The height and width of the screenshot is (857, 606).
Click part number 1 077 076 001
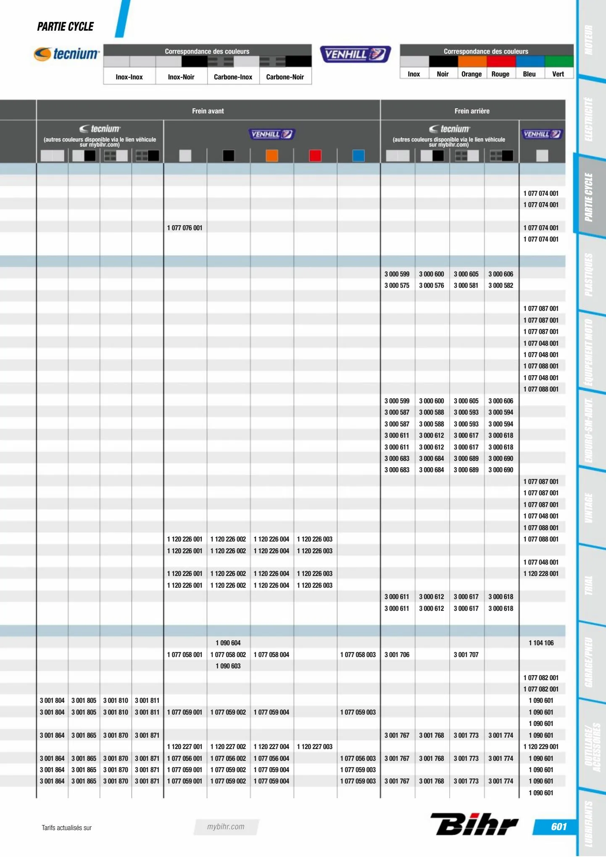pyautogui.click(x=185, y=228)
